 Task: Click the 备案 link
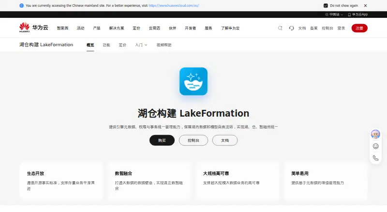(x=314, y=28)
